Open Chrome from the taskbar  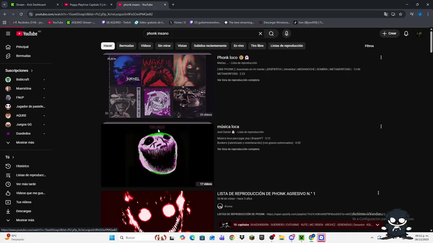232,238
